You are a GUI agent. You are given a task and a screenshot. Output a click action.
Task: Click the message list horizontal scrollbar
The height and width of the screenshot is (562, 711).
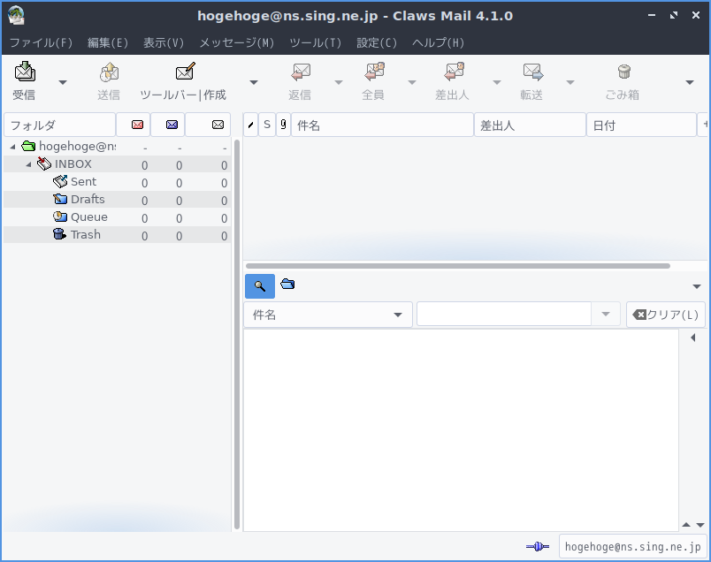point(458,266)
